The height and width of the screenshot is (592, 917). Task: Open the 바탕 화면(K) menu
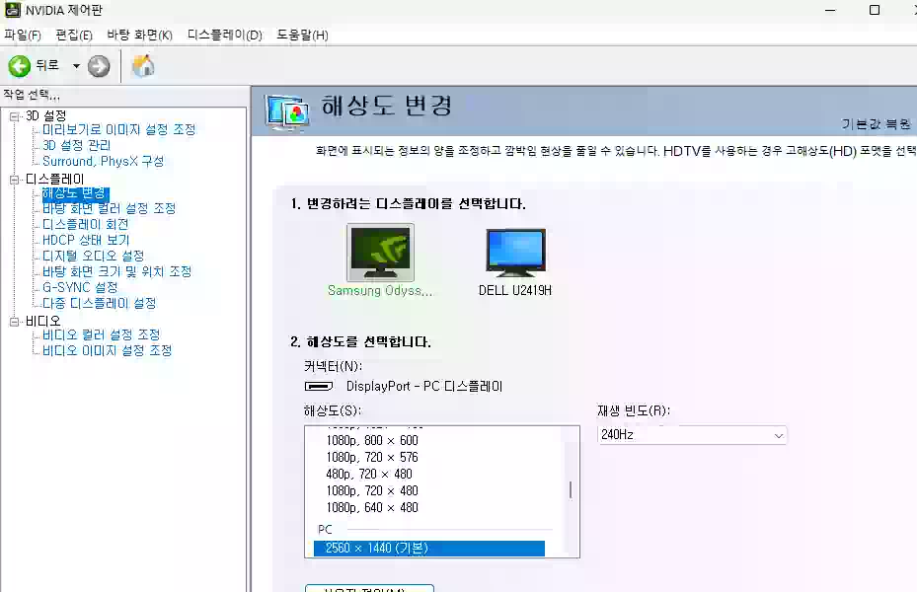point(139,36)
